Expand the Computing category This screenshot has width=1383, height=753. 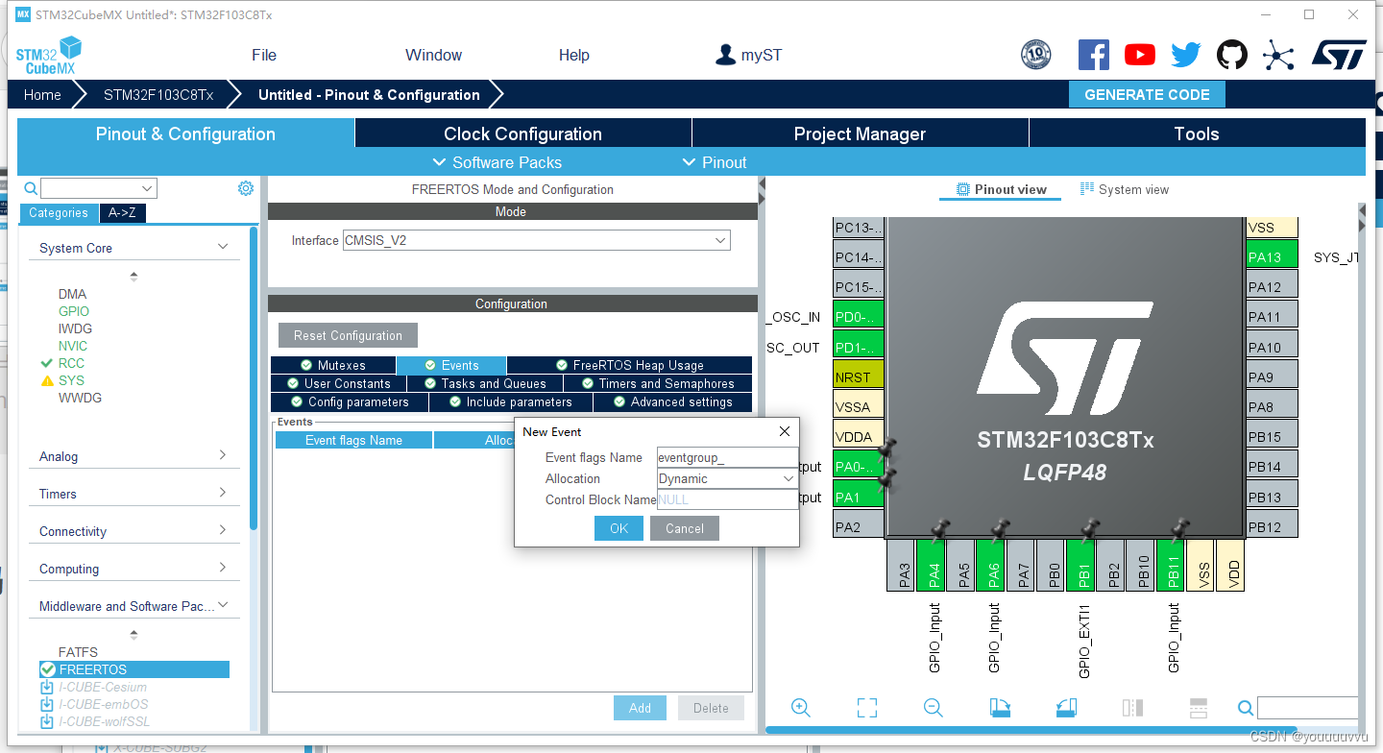click(x=223, y=568)
